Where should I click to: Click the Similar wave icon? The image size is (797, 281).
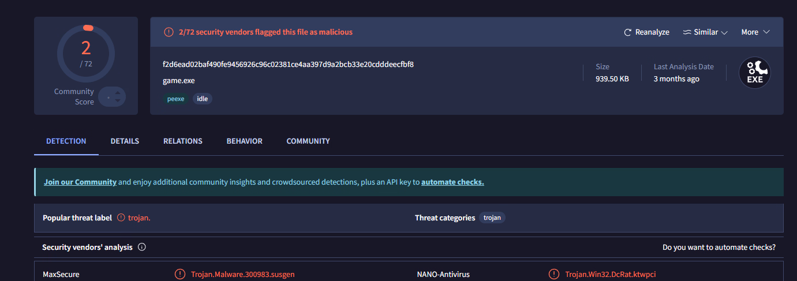687,32
